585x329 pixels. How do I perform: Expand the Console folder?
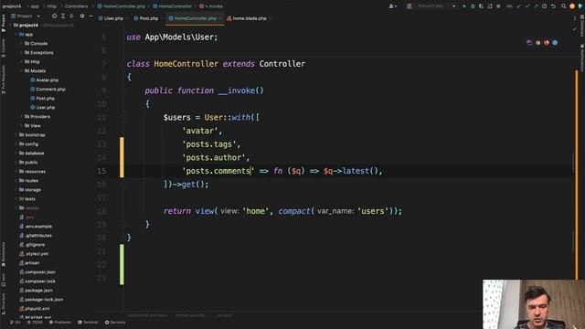(x=22, y=43)
